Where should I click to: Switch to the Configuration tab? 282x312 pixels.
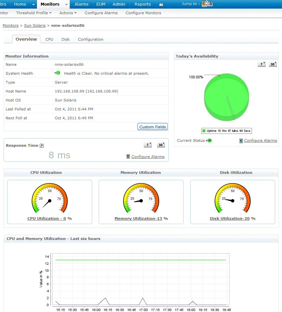point(90,39)
